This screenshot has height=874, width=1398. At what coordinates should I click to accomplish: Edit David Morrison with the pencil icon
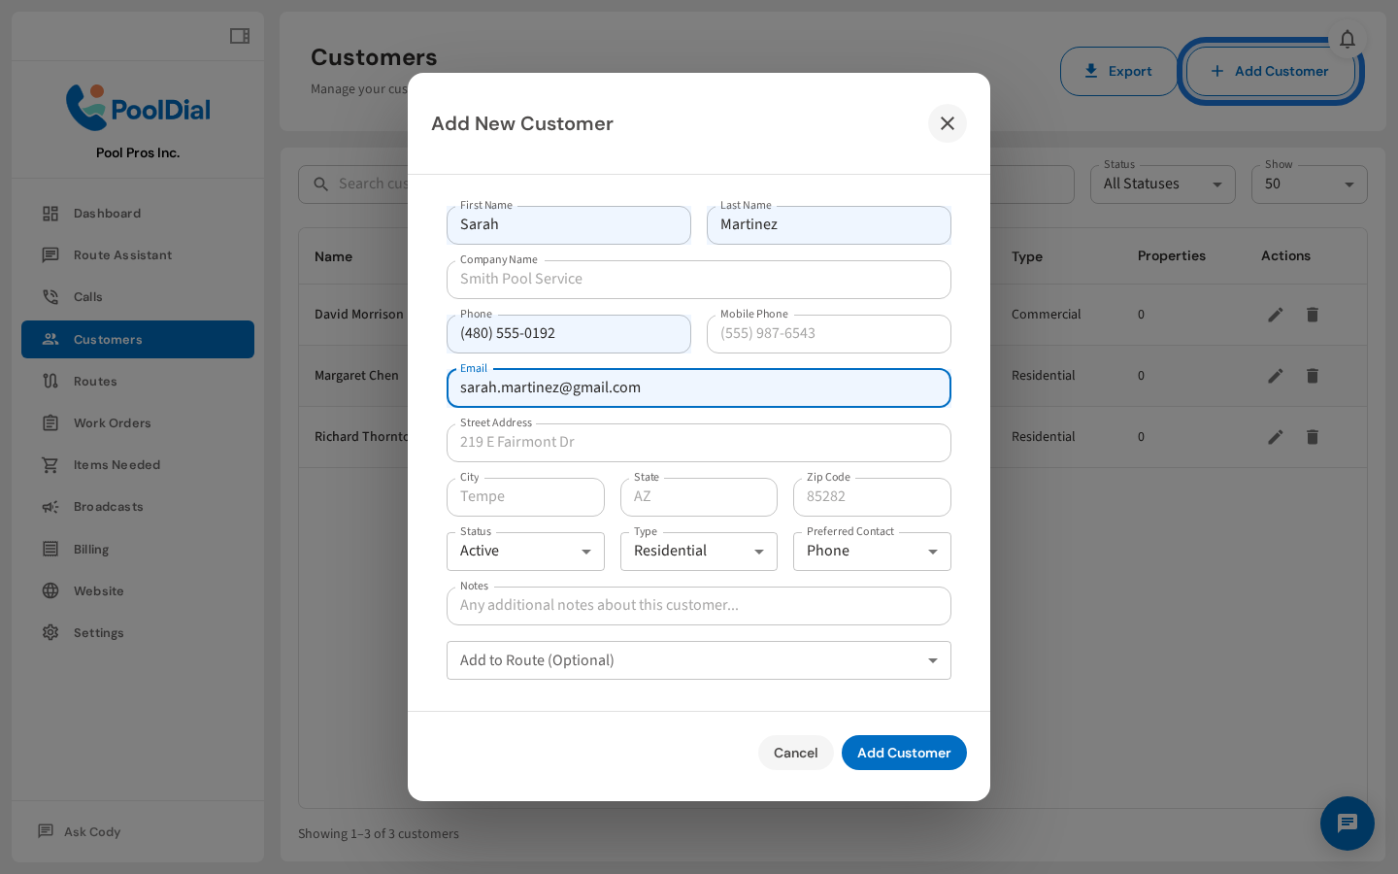[x=1276, y=315]
